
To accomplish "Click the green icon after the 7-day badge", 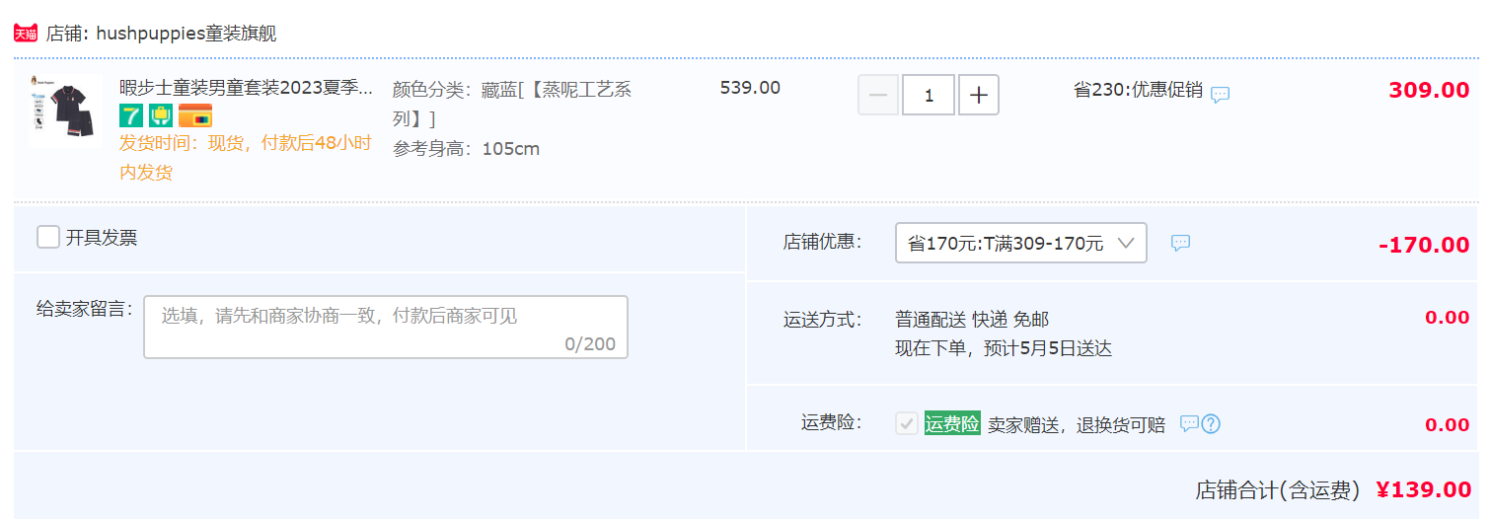I will click(x=161, y=115).
